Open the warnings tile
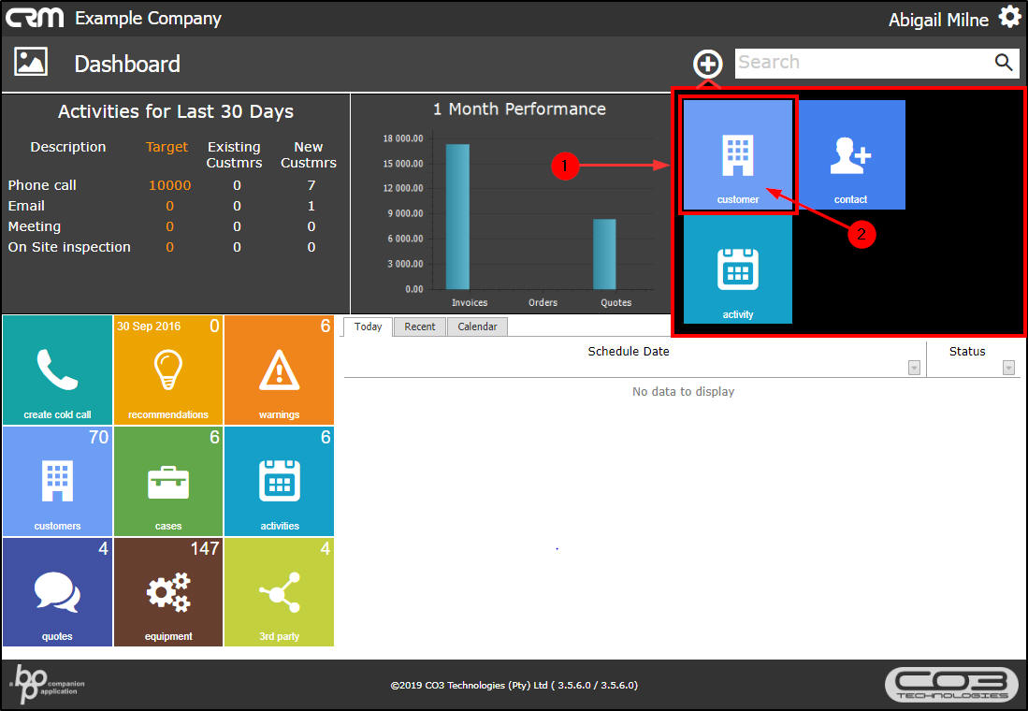Image resolution: width=1028 pixels, height=711 pixels. click(280, 370)
